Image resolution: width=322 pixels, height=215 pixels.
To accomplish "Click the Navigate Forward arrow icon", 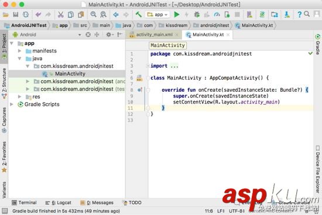I will coord(126,15).
